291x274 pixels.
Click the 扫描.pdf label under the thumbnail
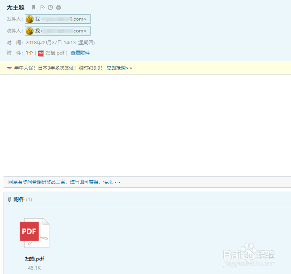[35, 258]
